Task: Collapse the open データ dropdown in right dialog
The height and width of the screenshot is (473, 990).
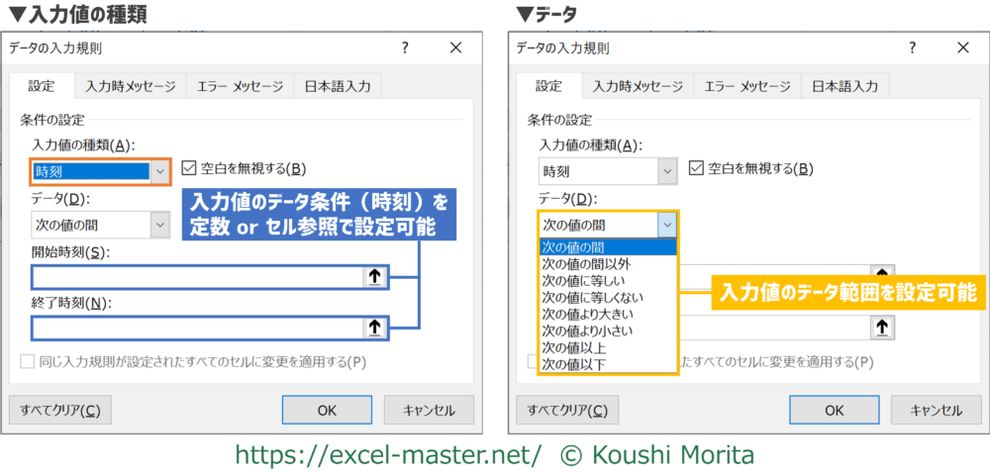Action: [667, 225]
